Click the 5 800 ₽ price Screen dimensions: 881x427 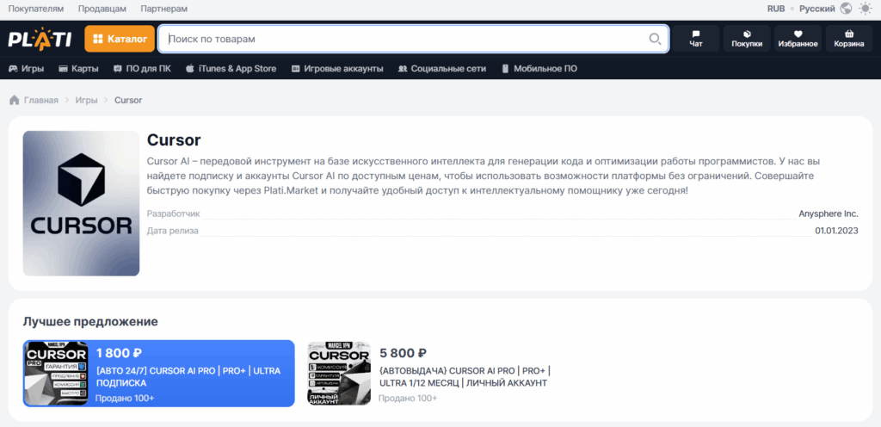(x=403, y=354)
